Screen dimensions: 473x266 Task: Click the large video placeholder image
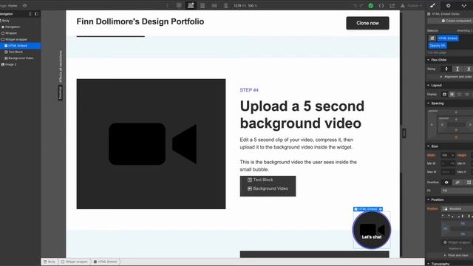click(x=151, y=144)
